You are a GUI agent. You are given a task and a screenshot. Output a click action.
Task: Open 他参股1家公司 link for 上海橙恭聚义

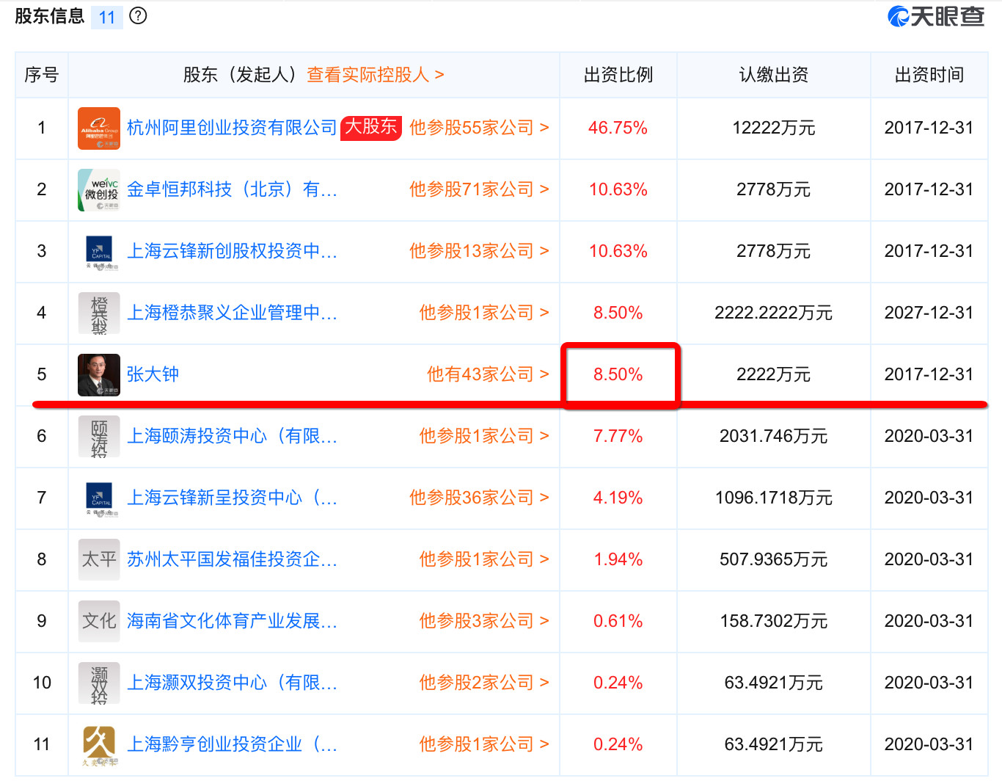tap(484, 313)
